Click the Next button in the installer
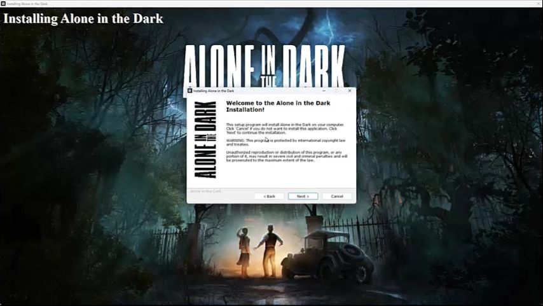543x306 pixels. [x=303, y=196]
